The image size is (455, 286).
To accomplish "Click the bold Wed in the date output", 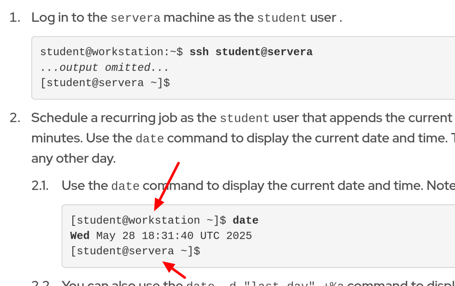I will [80, 236].
